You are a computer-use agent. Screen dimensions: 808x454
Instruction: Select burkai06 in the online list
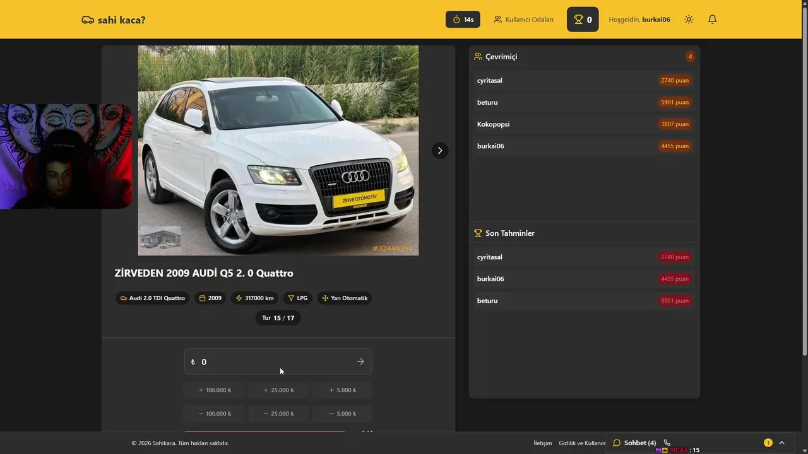coord(584,146)
